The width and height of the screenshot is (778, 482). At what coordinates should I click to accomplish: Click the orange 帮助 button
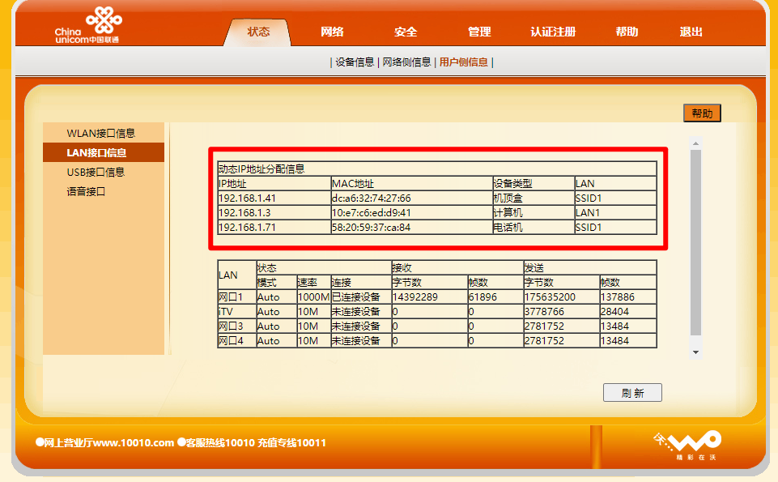coord(702,113)
